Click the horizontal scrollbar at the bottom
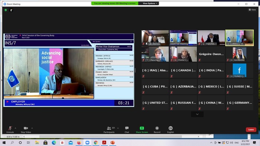 pyautogui.click(x=111, y=137)
